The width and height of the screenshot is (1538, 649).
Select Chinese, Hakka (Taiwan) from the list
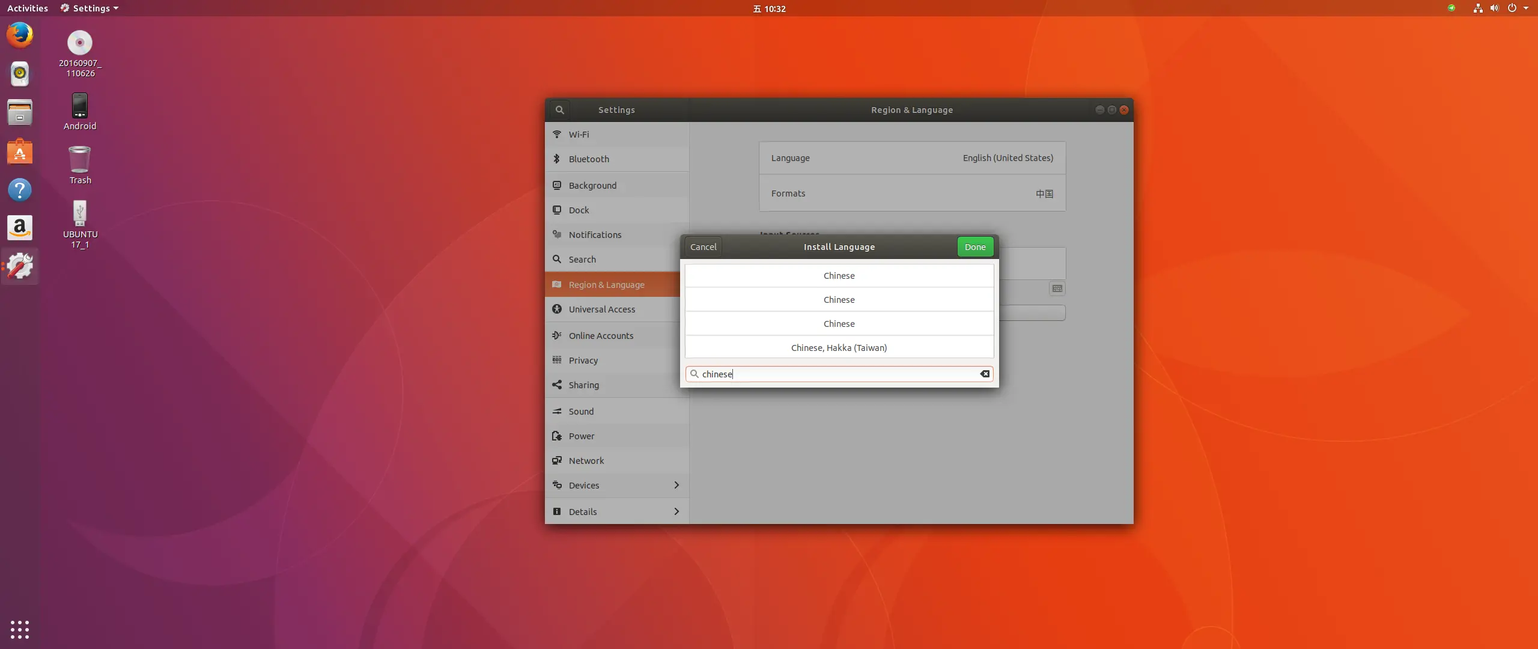click(x=839, y=347)
